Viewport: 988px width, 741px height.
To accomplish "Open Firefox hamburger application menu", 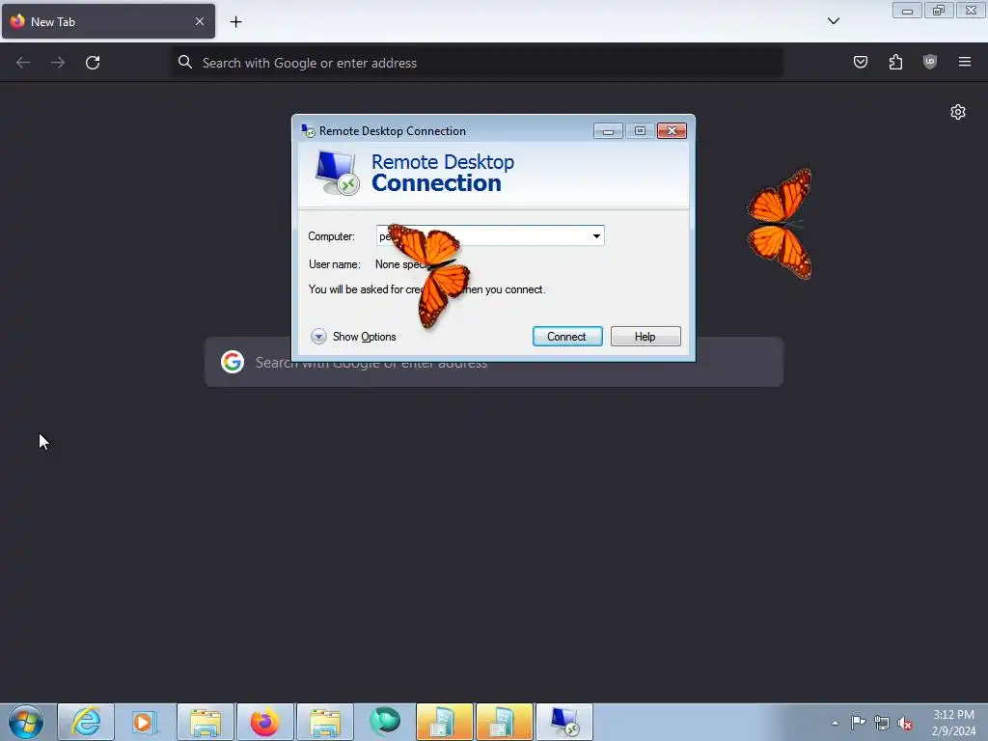I will pos(964,62).
